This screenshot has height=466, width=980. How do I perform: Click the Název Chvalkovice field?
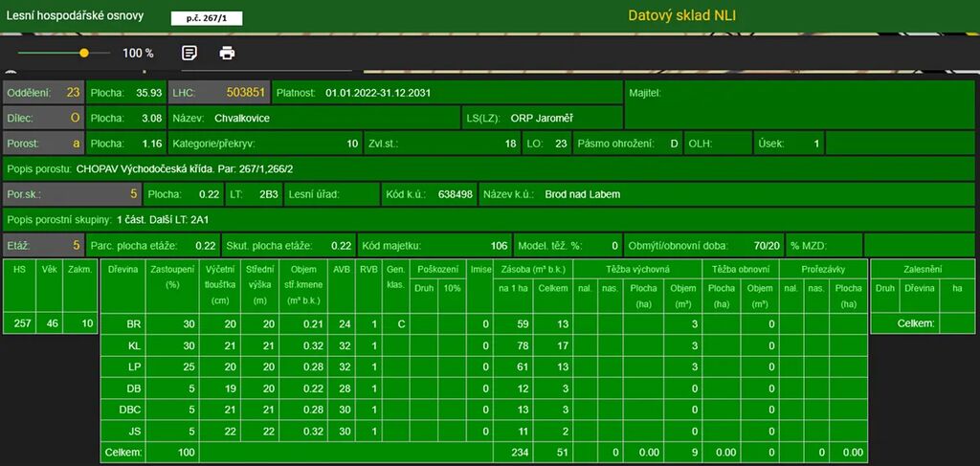coord(313,118)
